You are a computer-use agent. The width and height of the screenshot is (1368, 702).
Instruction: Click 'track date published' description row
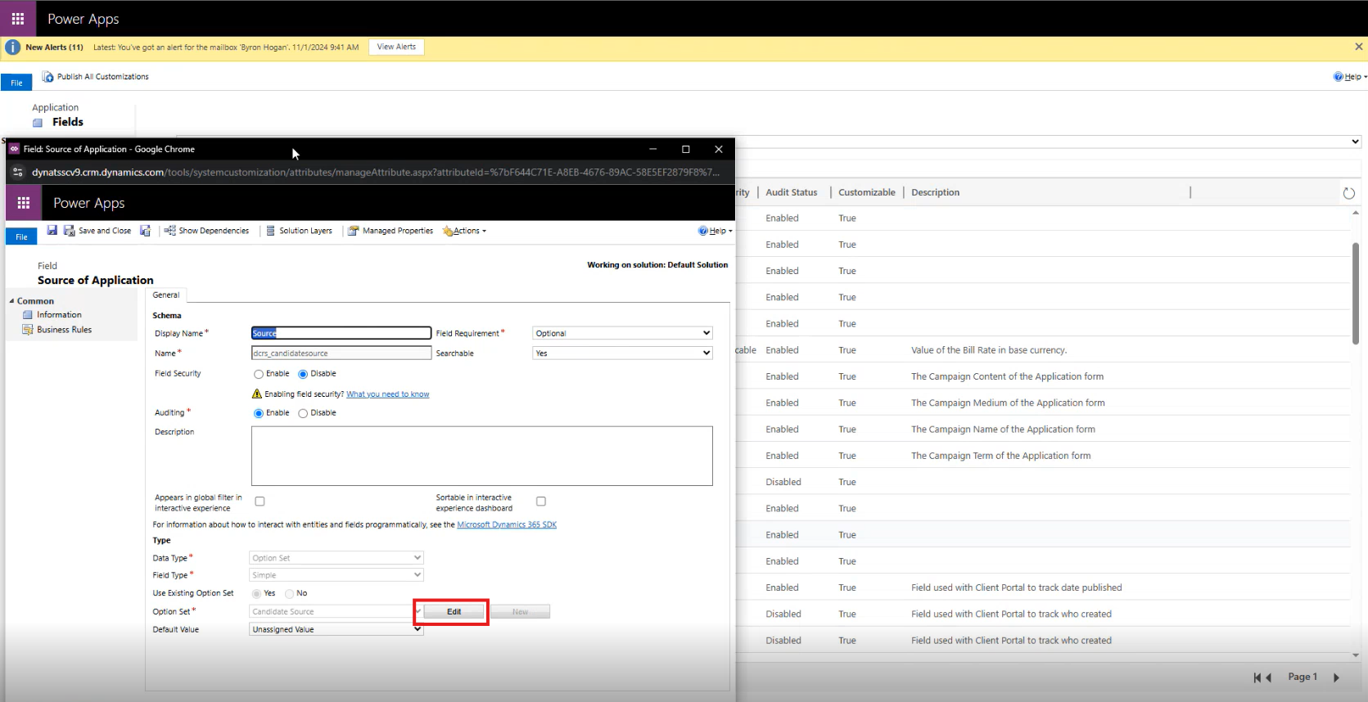(x=1016, y=588)
